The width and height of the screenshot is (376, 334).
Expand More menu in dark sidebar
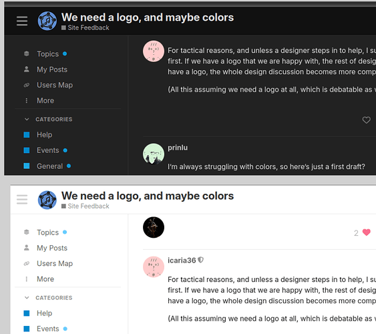(x=45, y=100)
